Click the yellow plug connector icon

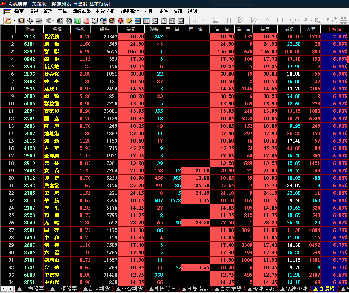[129, 21]
